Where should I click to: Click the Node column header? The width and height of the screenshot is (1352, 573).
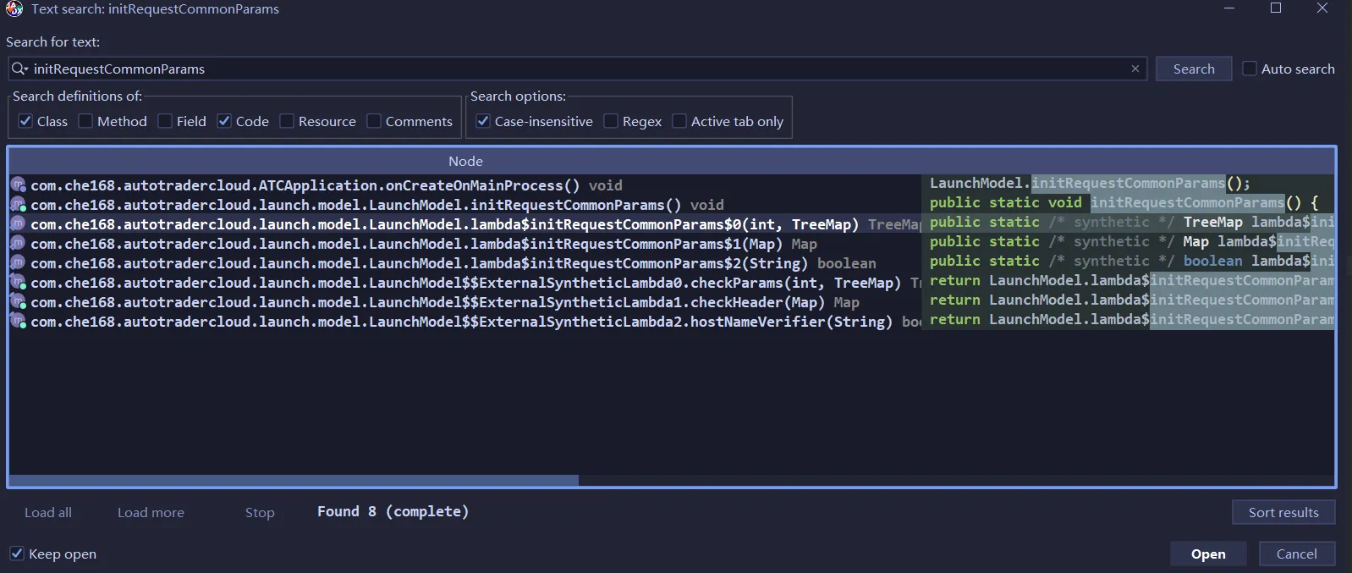tap(465, 161)
